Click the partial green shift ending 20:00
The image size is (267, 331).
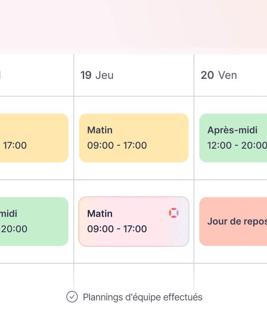(x=34, y=221)
